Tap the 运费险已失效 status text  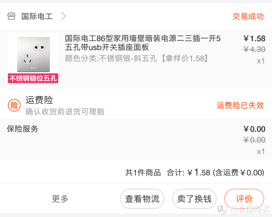[240, 105]
